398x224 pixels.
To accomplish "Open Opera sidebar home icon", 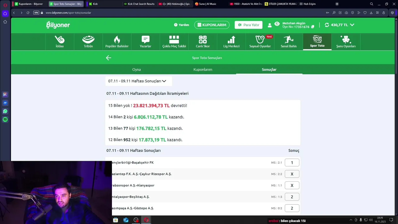I will coord(5,13).
